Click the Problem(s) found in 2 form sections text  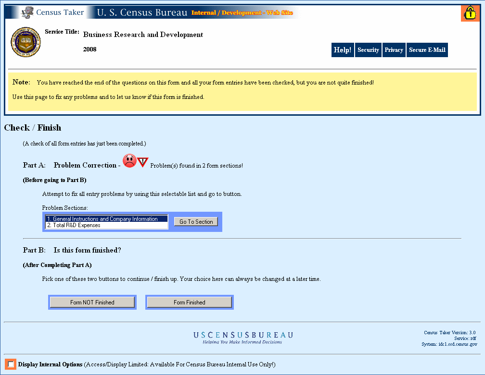[x=196, y=166]
